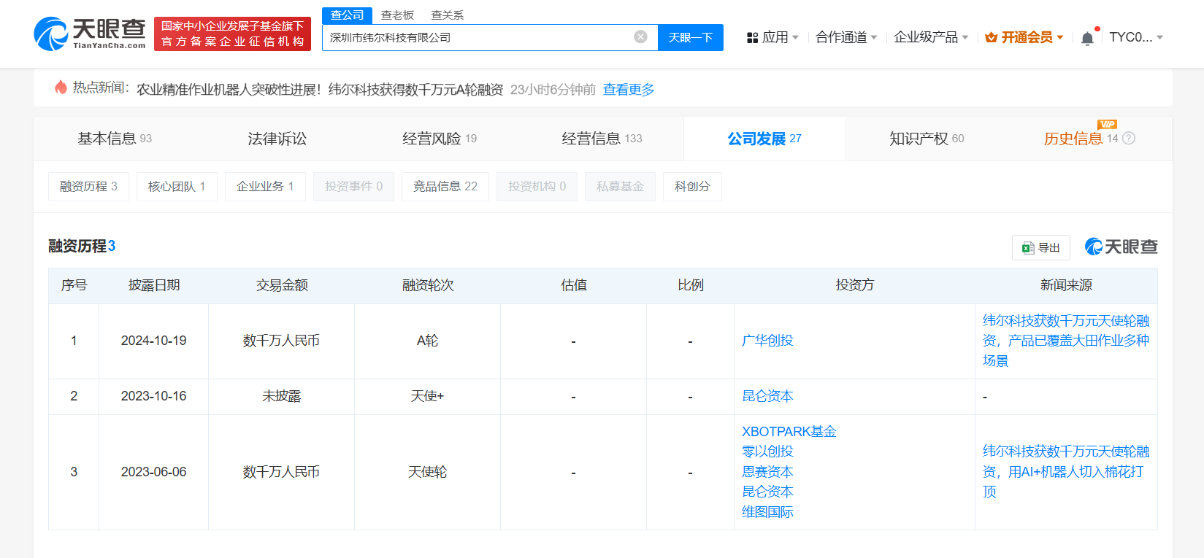Select the 投资事件 0 sub-tab
Viewport: 1204px width, 558px height.
353,187
